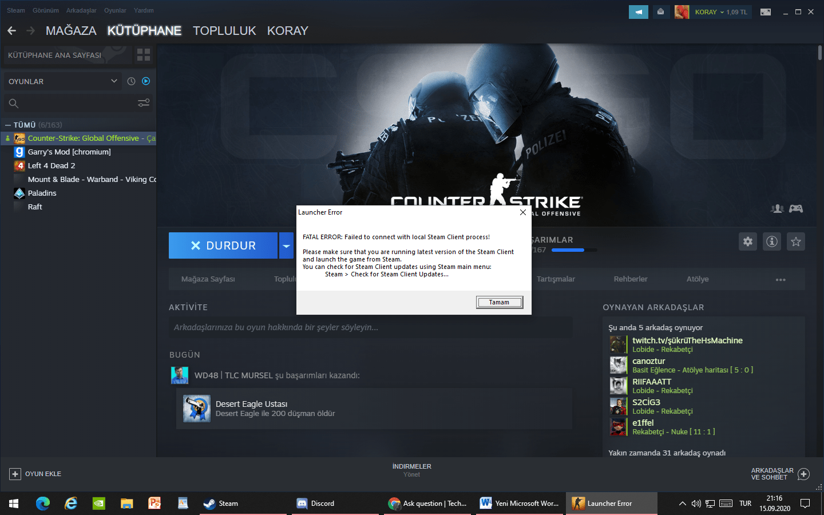Open Windows notification center icon
Screen dimensions: 824x515
(805, 504)
